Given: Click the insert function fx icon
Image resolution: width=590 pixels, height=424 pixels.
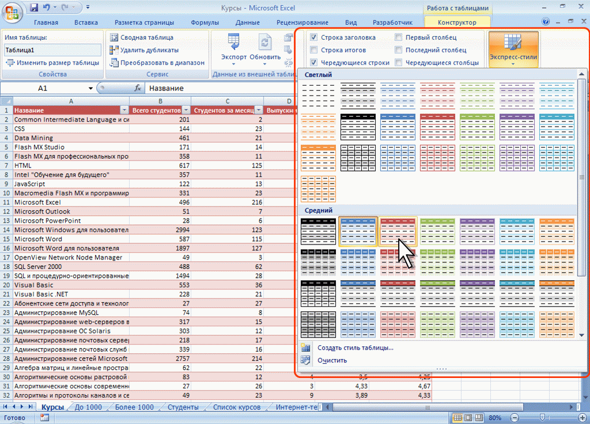Looking at the screenshot, I should pos(138,88).
